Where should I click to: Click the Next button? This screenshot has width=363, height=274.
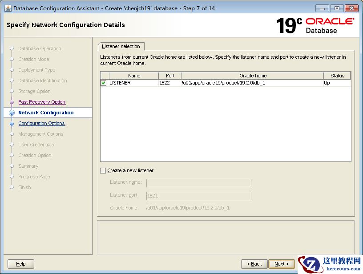point(281,264)
